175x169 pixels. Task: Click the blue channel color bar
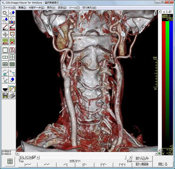point(171,83)
